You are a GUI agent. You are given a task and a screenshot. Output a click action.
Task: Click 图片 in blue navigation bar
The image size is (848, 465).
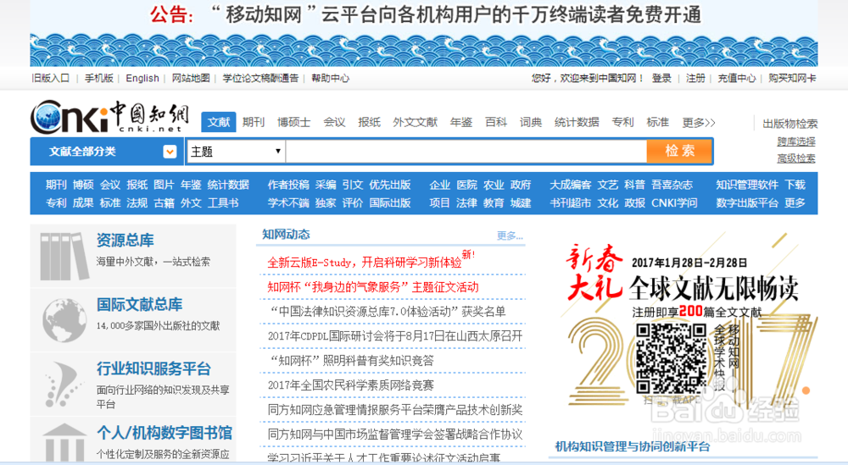(164, 185)
